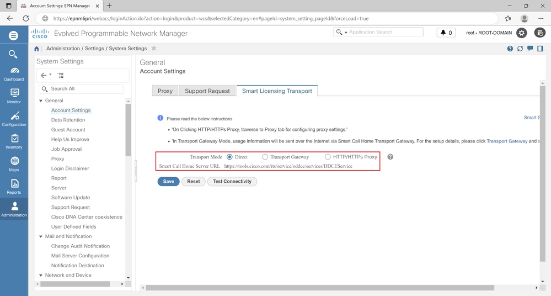This screenshot has width=551, height=296.
Task: Open the hamburger navigation menu icon
Action: tap(13, 35)
